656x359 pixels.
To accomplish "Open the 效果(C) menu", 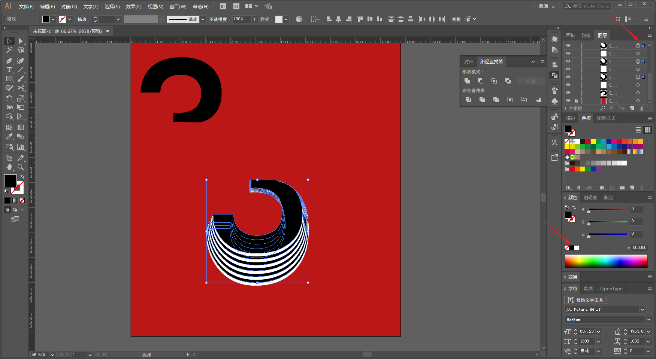I will click(134, 6).
